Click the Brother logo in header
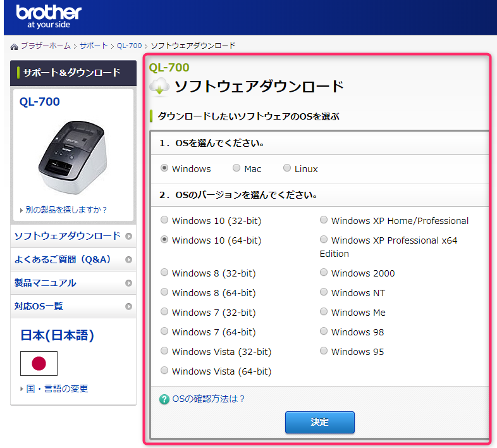This screenshot has height=448, width=497. point(49,17)
